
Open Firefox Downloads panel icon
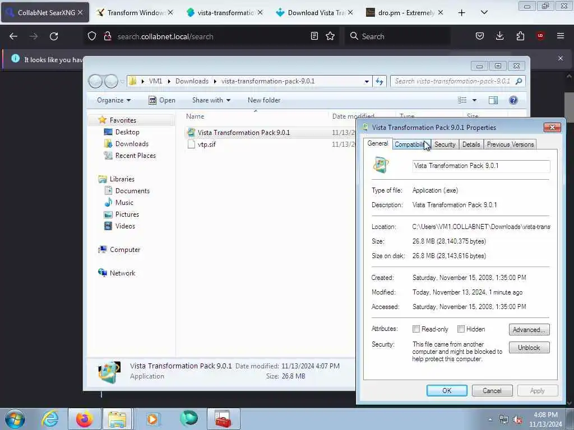[x=499, y=36]
